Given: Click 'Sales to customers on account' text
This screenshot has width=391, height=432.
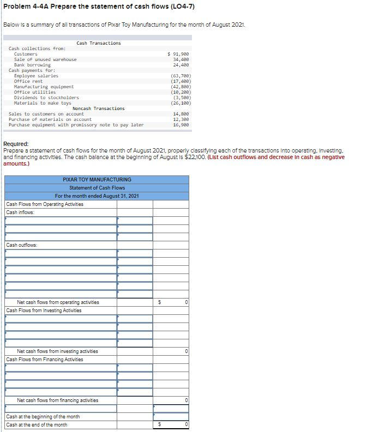Looking at the screenshot, I should click(x=46, y=114).
